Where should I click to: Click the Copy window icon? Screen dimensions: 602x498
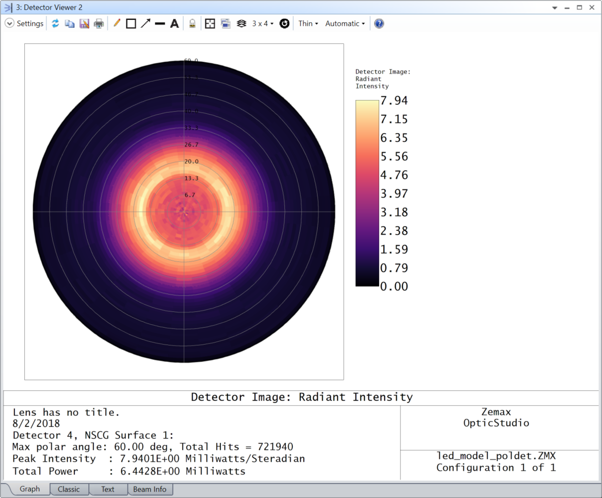(x=69, y=23)
